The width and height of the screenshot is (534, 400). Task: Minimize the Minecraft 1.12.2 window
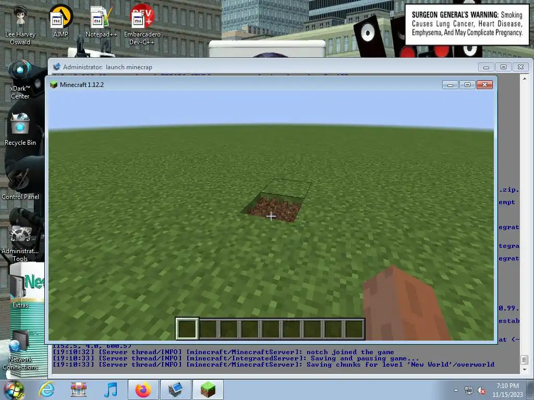tap(450, 85)
